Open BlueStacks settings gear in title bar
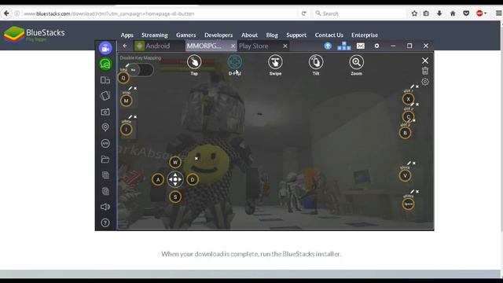 point(377,46)
